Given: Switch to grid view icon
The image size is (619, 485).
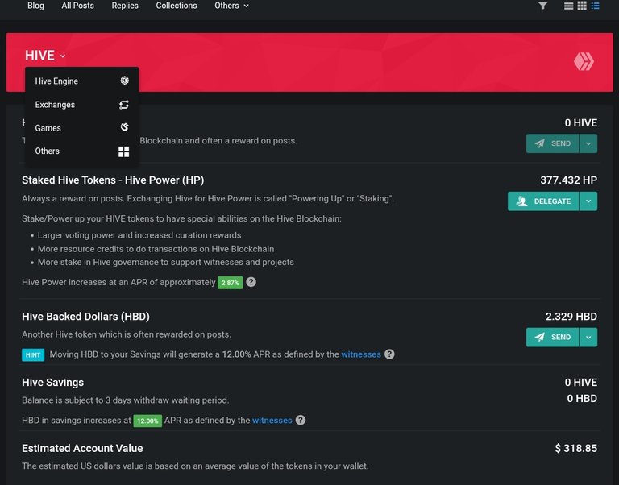Looking at the screenshot, I should click(x=582, y=6).
